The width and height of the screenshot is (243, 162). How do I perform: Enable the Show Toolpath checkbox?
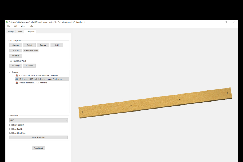click(x=11, y=125)
